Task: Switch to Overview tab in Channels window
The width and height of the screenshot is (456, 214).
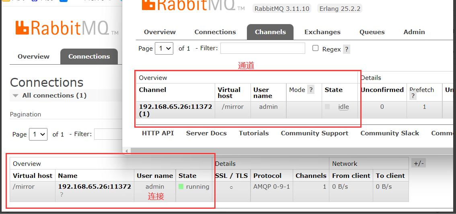Action: pos(160,32)
